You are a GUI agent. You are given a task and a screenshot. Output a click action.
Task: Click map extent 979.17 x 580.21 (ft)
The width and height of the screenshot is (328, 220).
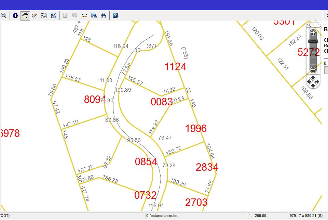[x=306, y=216]
